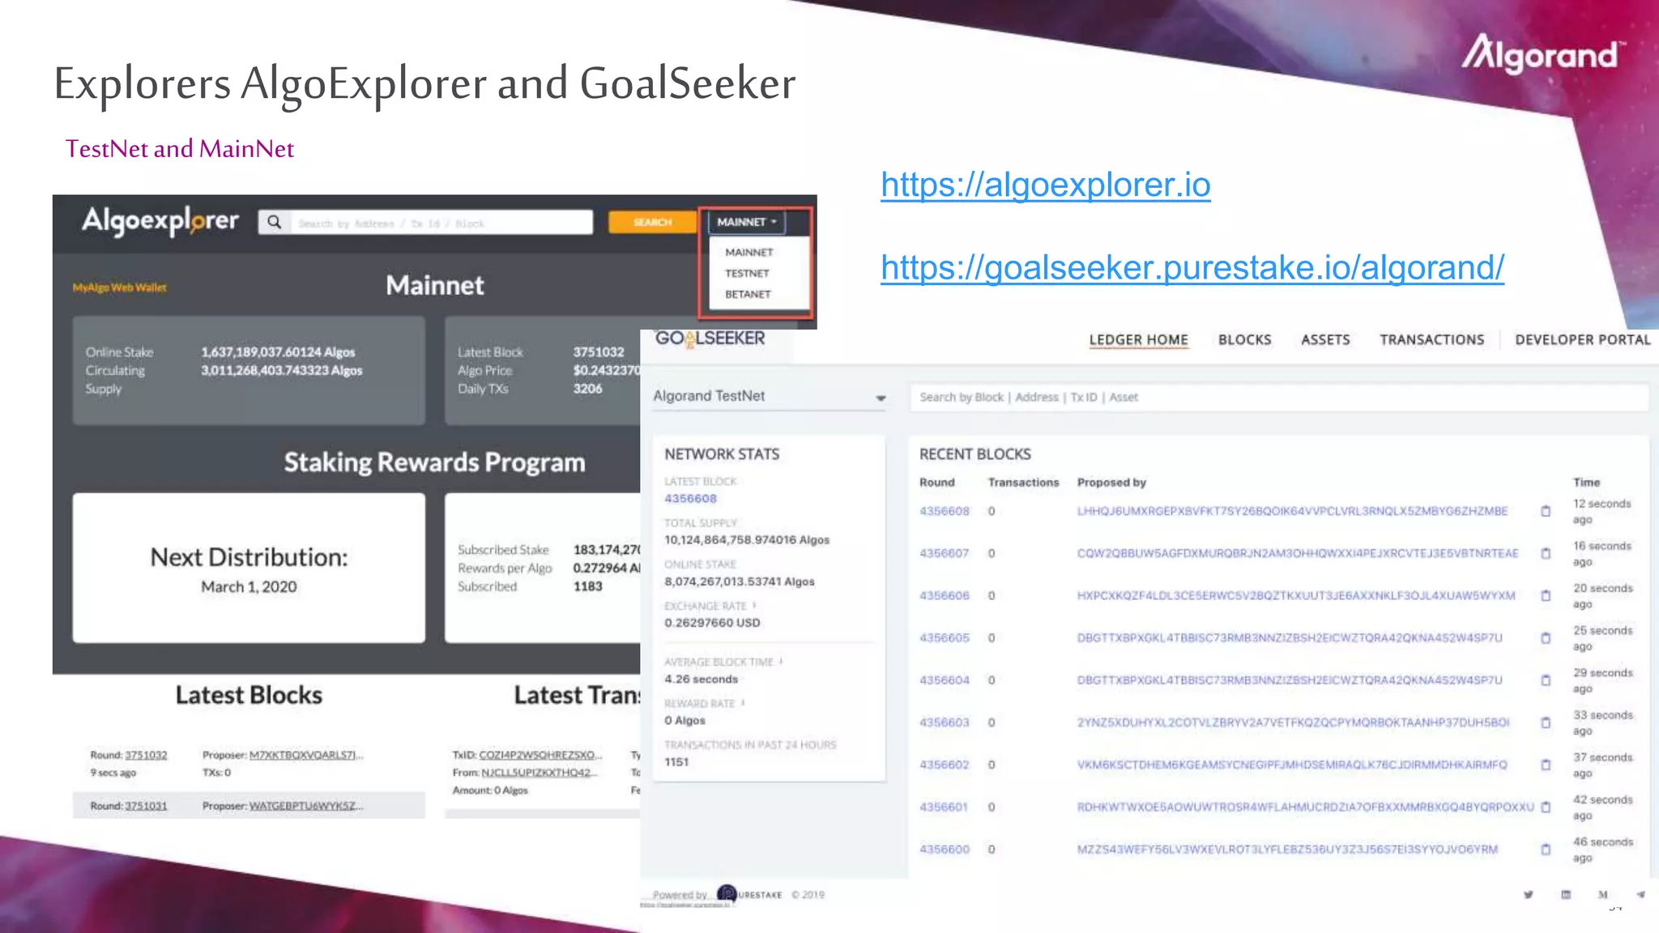The height and width of the screenshot is (933, 1659).
Task: Select MAINNET from the network list
Action: pos(748,252)
